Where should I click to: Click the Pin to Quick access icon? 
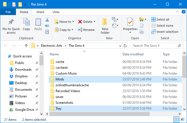click(x=11, y=22)
